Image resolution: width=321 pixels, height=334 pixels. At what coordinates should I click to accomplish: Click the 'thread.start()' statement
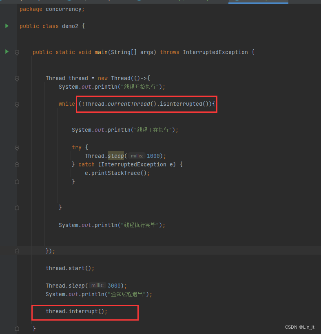[70, 268]
